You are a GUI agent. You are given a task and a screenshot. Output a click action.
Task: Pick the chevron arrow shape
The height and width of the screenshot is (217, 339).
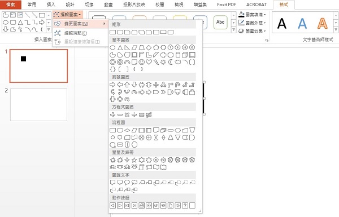coord(163,92)
